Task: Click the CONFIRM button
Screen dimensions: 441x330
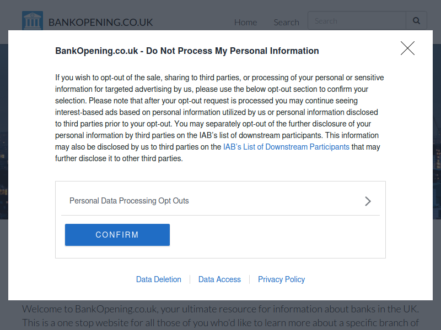Action: point(117,235)
